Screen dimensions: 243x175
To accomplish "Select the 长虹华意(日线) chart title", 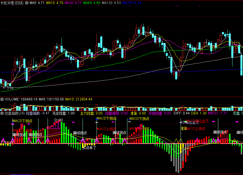I will pyautogui.click(x=12, y=3).
